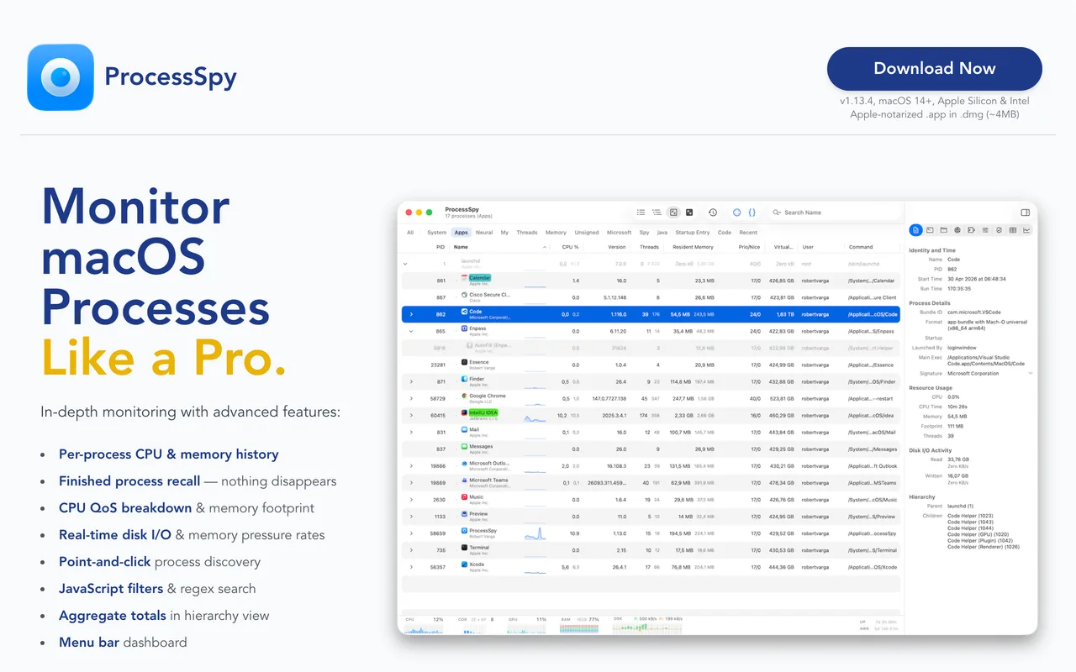Switch to the All filter tab

point(410,233)
